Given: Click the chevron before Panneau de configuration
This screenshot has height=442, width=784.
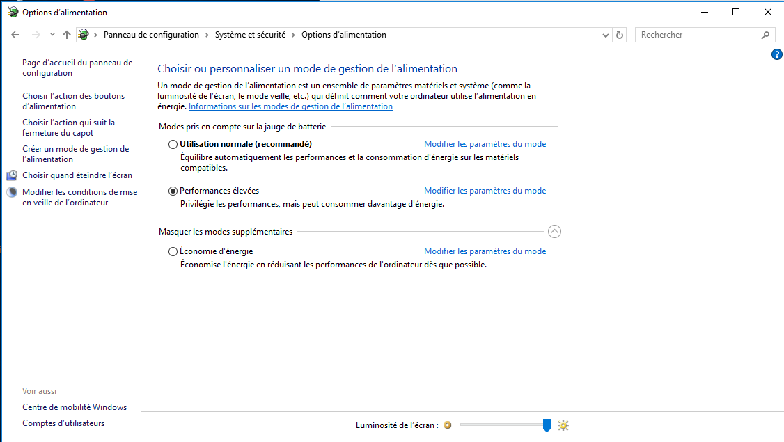Looking at the screenshot, I should [x=95, y=35].
